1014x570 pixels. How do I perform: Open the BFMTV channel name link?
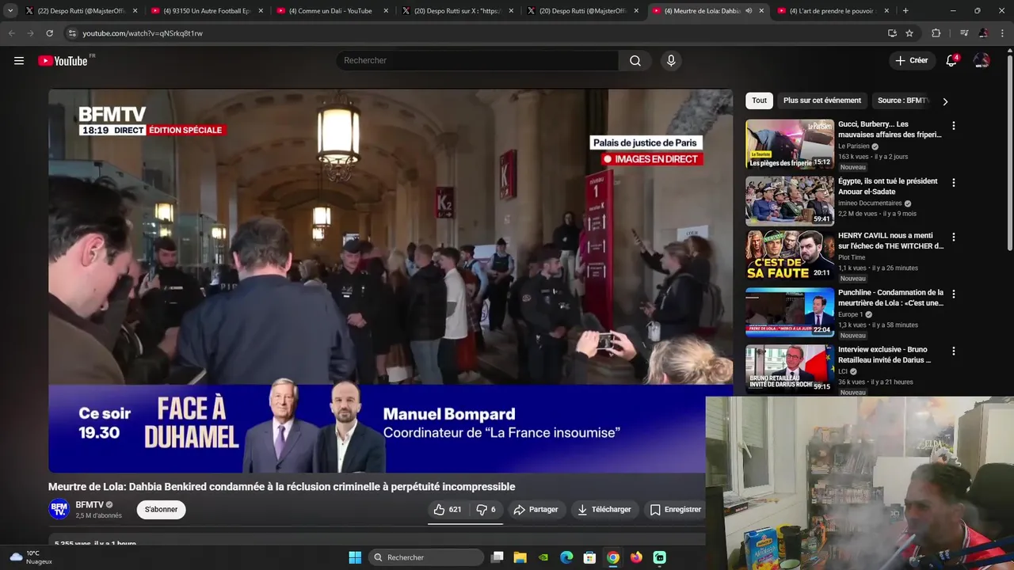(90, 504)
